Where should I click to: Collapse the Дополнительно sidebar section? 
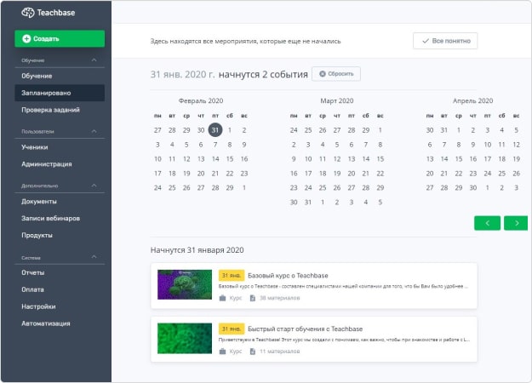pos(94,186)
